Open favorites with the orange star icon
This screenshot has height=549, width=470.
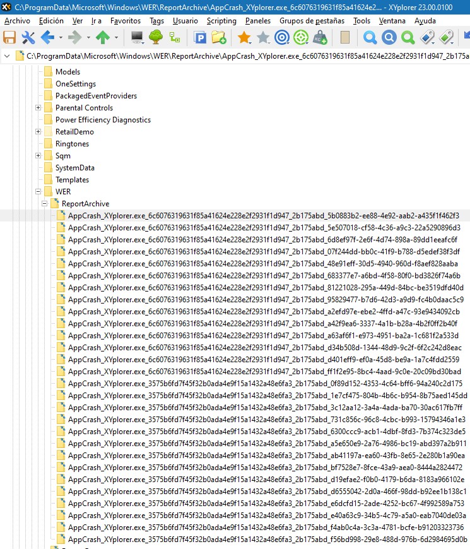click(x=244, y=37)
